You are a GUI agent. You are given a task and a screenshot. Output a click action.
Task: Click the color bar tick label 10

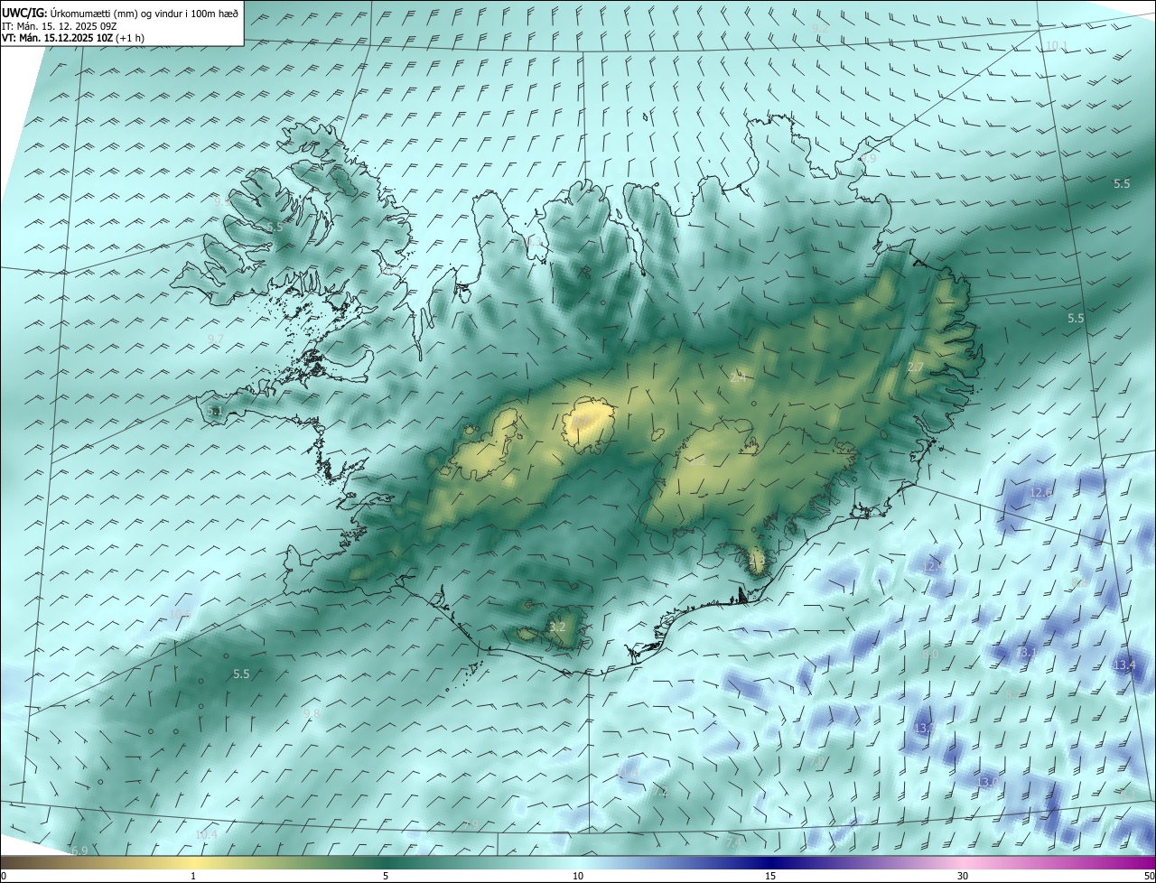coord(578,876)
